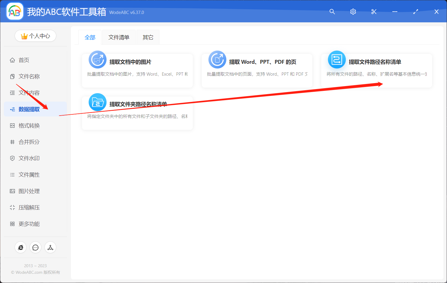The image size is (447, 283).
Task: Click the scissors tool in the title bar
Action: point(374,12)
